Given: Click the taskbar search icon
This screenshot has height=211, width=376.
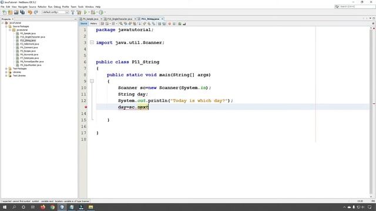Looking at the screenshot, I should [x=14, y=207].
